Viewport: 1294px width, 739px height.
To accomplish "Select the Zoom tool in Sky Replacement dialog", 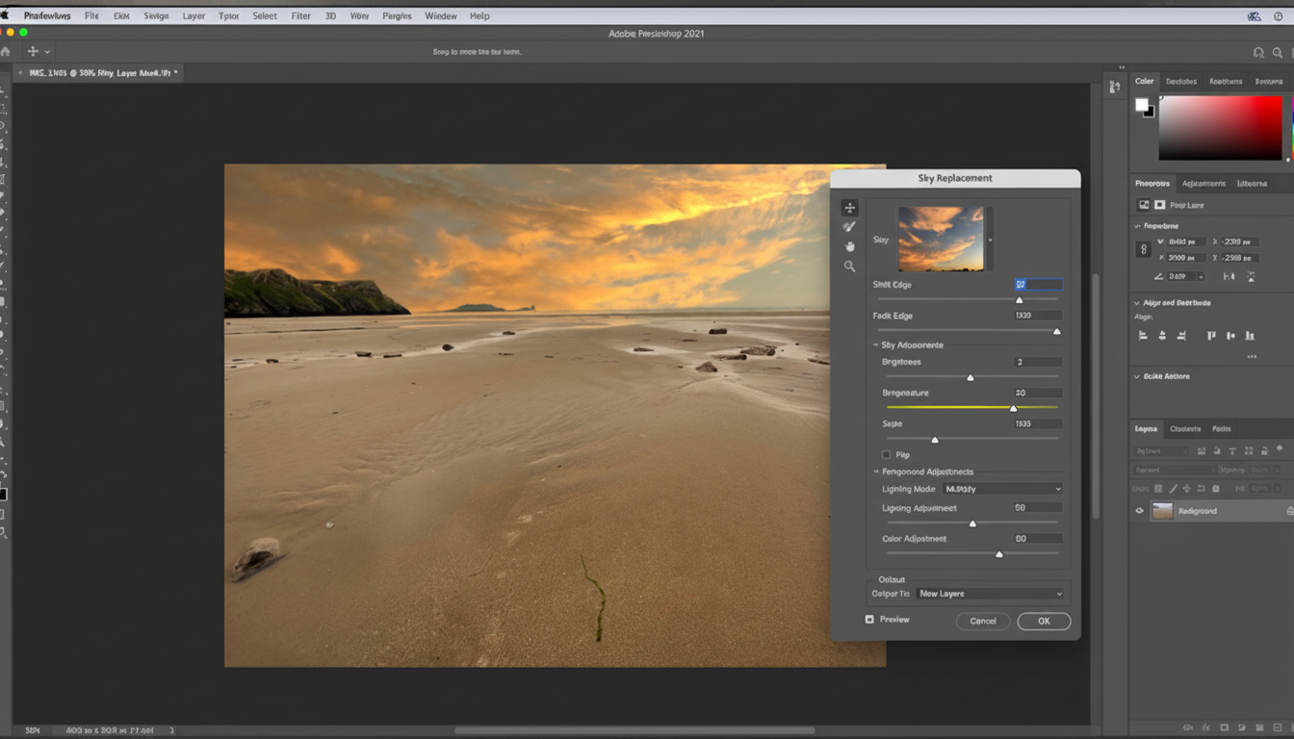I will [849, 266].
